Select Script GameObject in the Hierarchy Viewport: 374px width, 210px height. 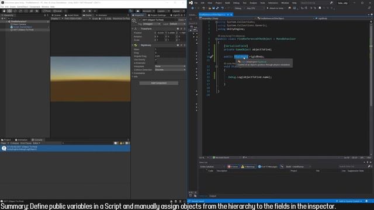(x=22, y=27)
